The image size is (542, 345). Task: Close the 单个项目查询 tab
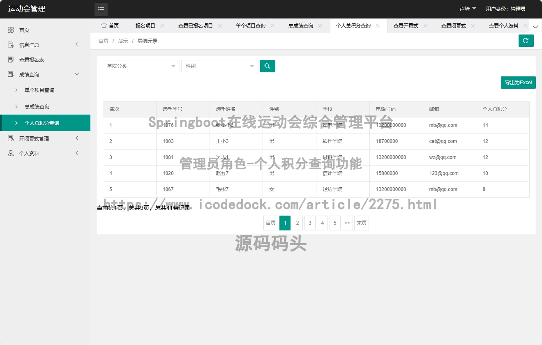[272, 25]
